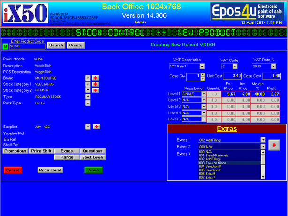The width and height of the screenshot is (288, 216).
Task: Select '002 Add Fillings' in the list
Action: [229, 159]
